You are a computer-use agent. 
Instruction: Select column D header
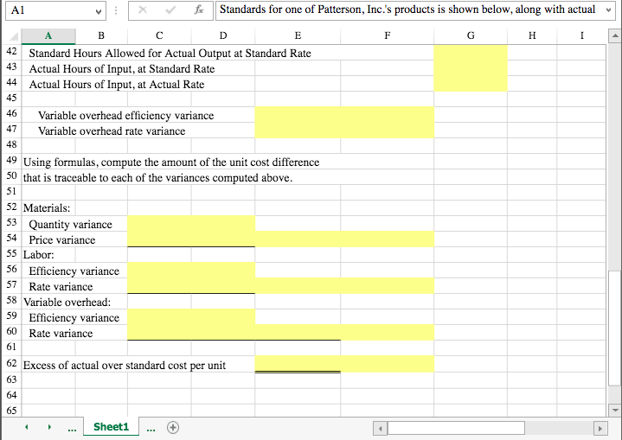pyautogui.click(x=223, y=36)
